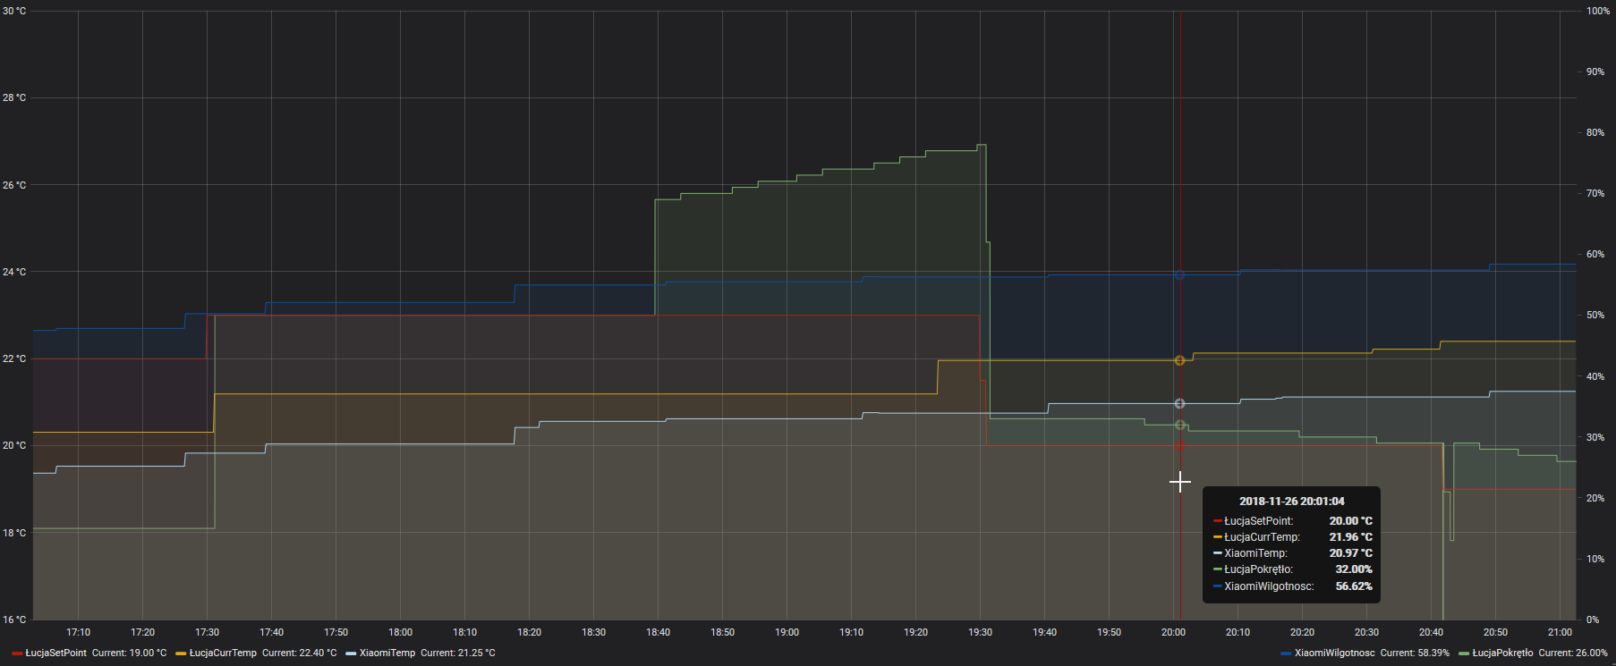The image size is (1616, 666).
Task: Click the XiaomiWilgotnosc Current 58.39% value
Action: point(1415,653)
